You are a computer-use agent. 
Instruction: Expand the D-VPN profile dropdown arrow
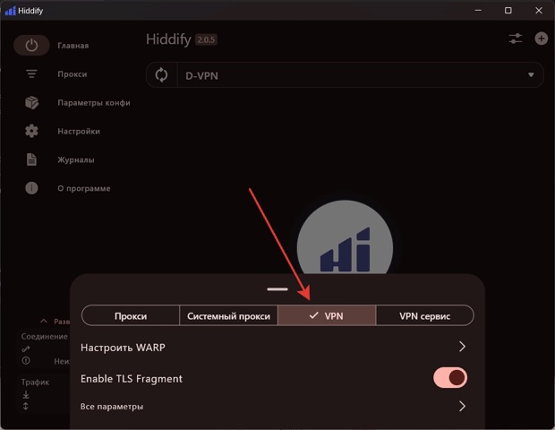point(531,75)
